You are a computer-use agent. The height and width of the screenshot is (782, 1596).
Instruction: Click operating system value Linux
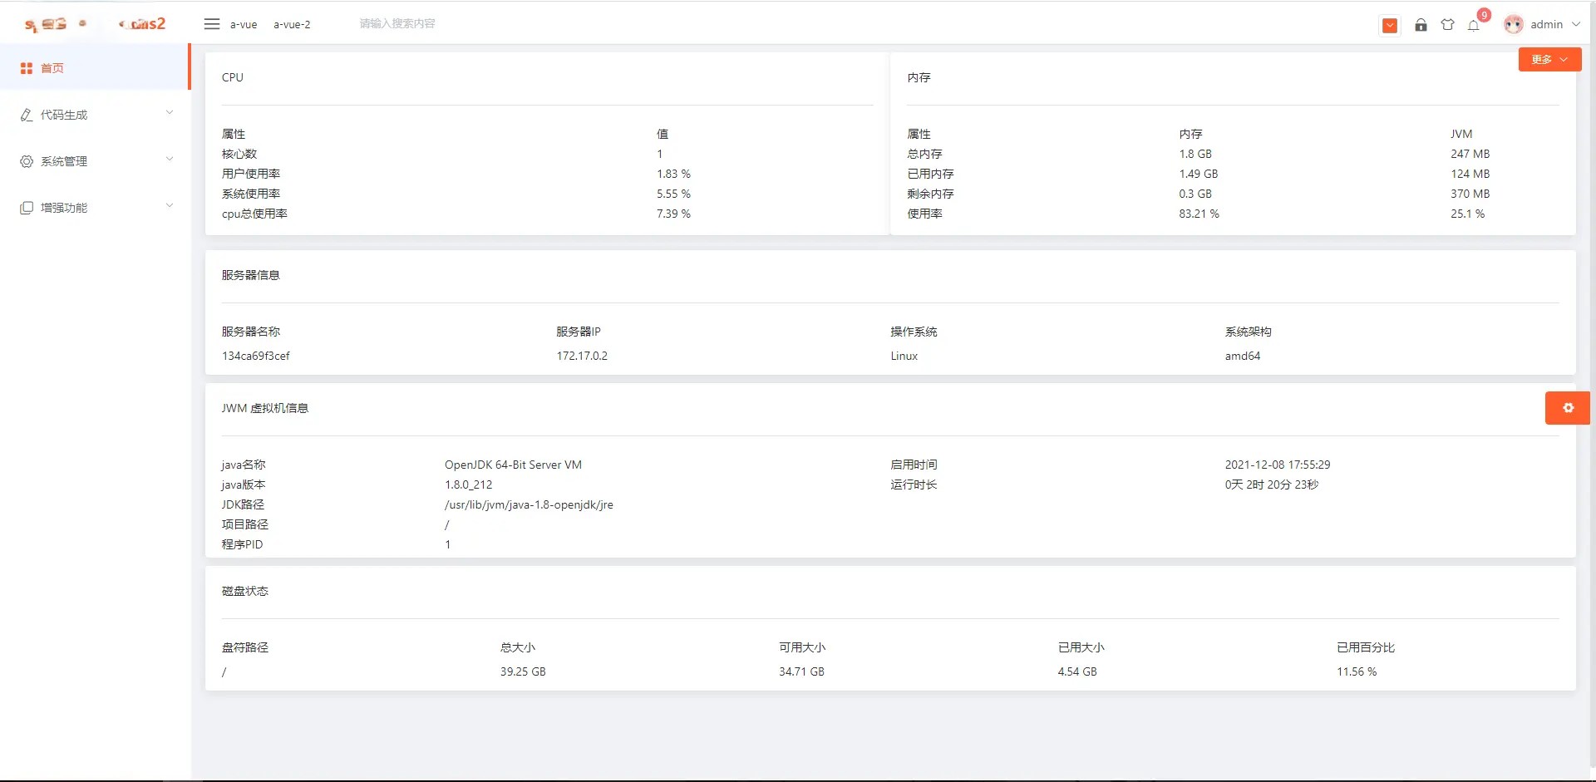coord(904,356)
